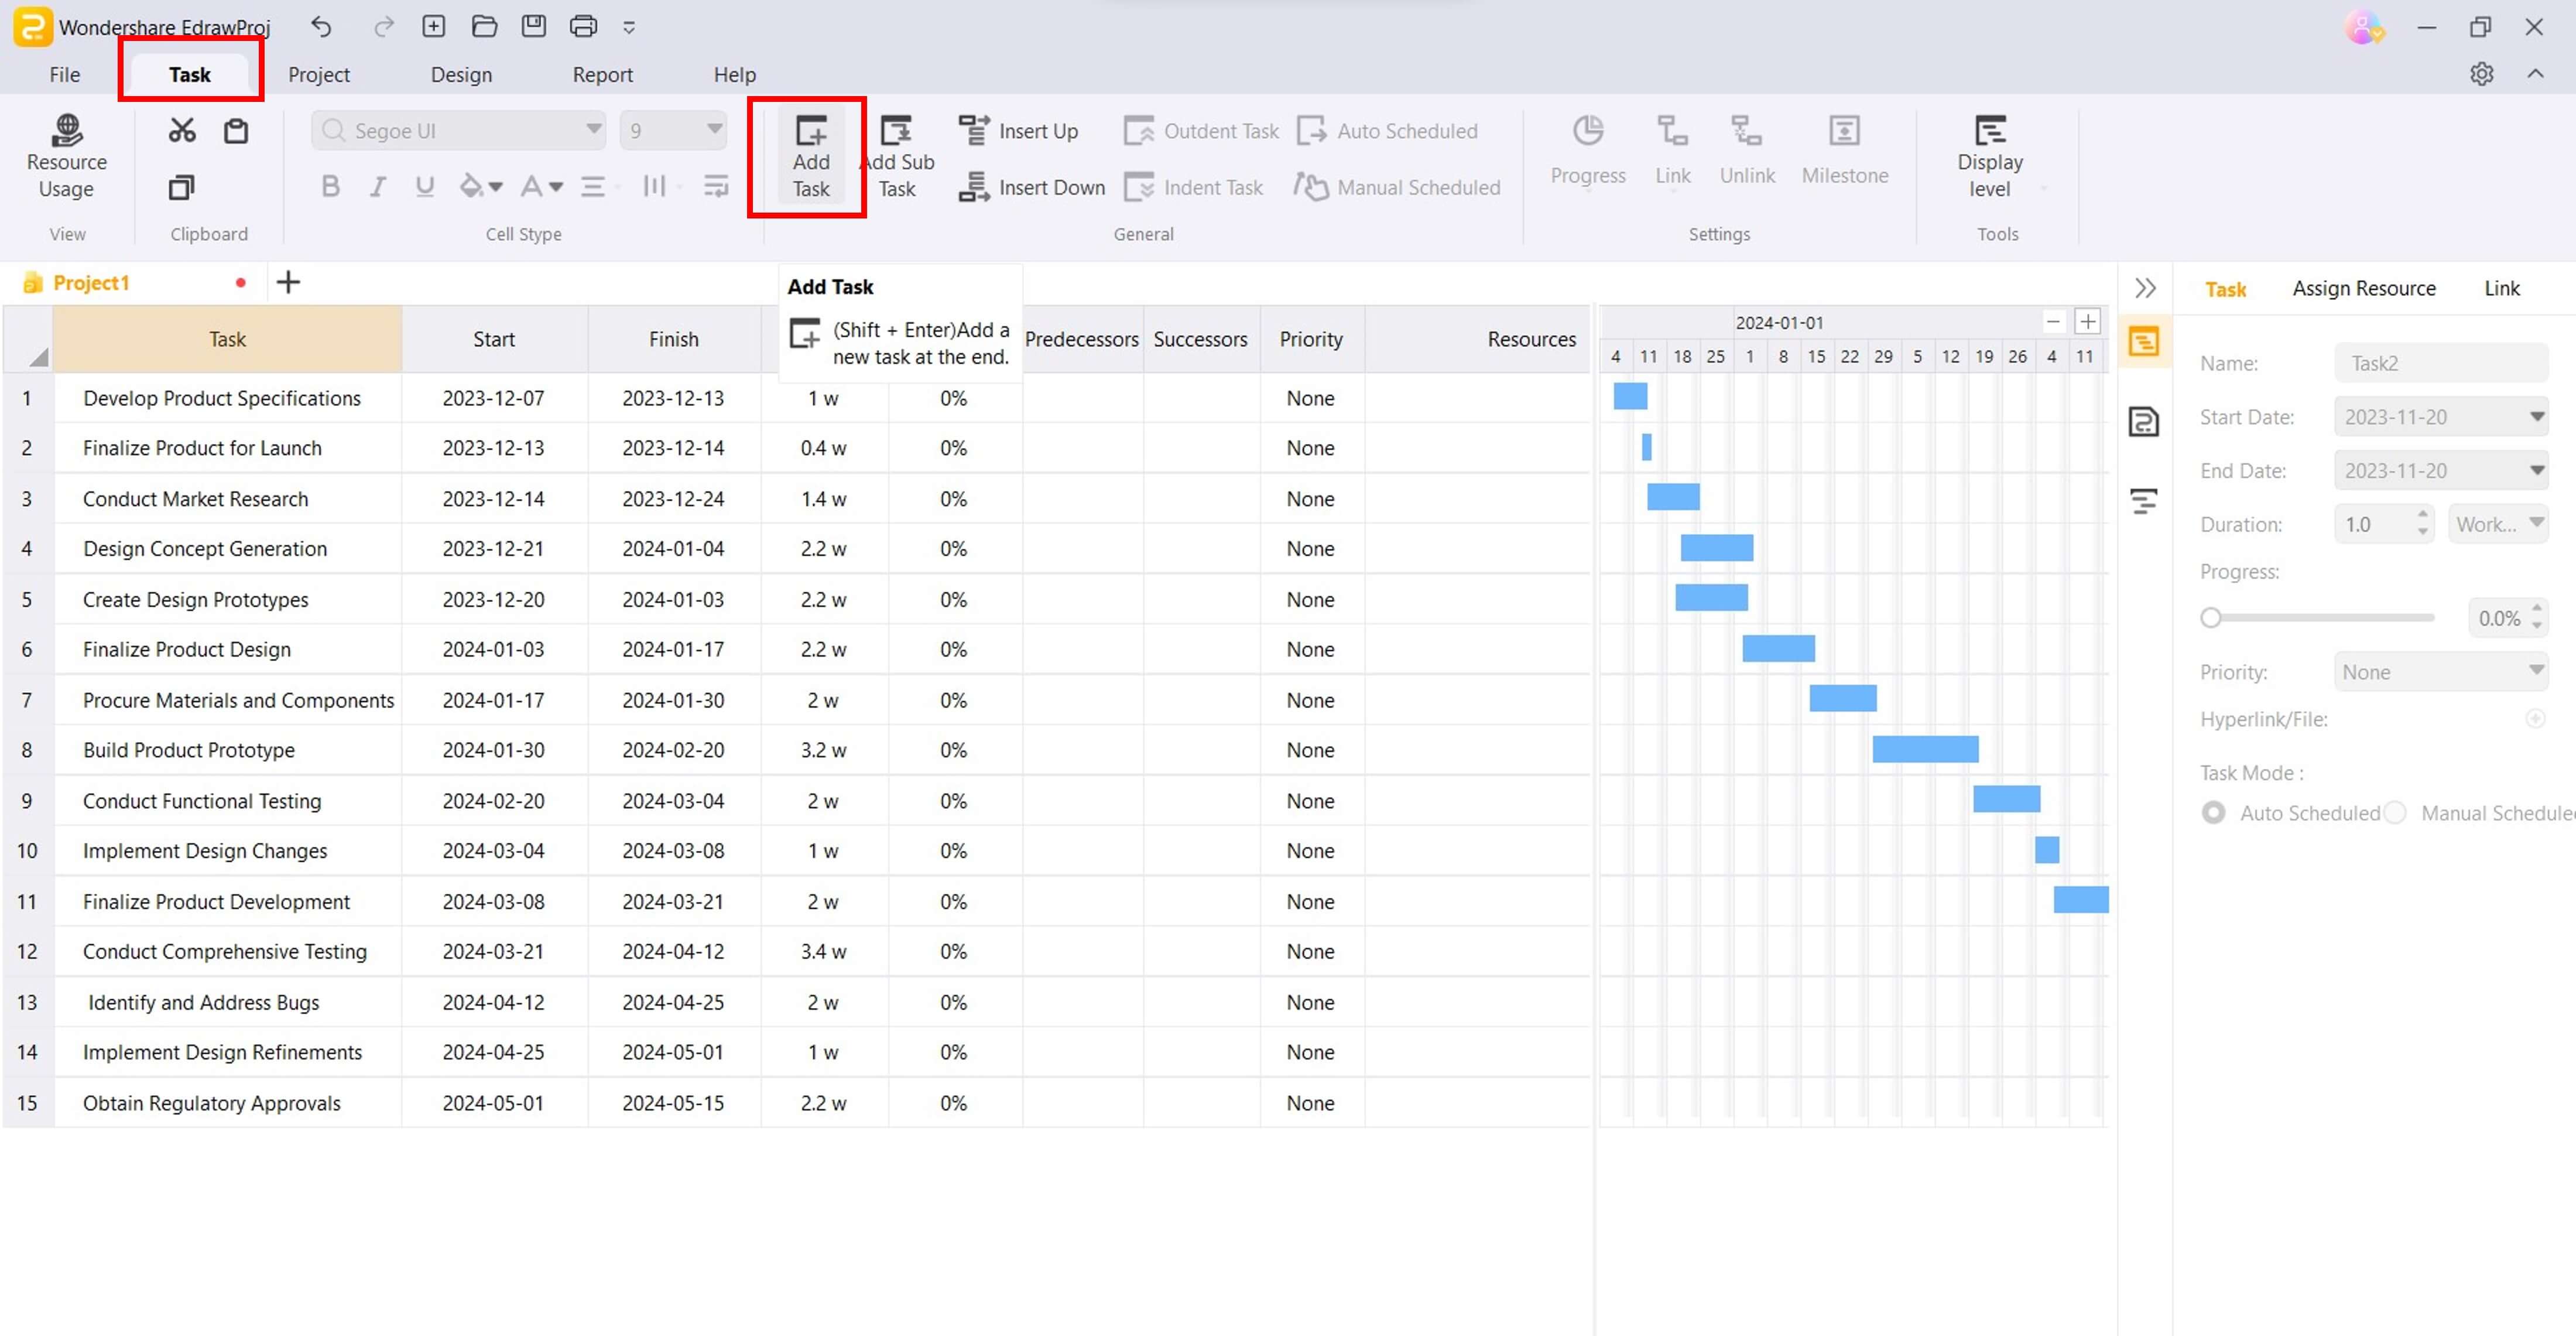Zoom in the Gantt timeline with plus button
2576x1336 pixels.
tap(2088, 321)
